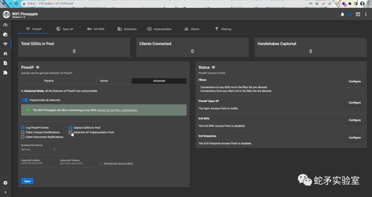The height and width of the screenshot is (197, 372).
Task: Open Broadcast Pool Interval dropdown
Action: [38, 149]
